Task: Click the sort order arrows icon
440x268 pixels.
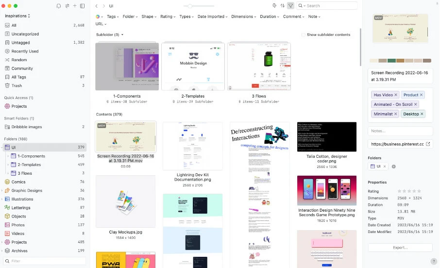Action: 283,6
